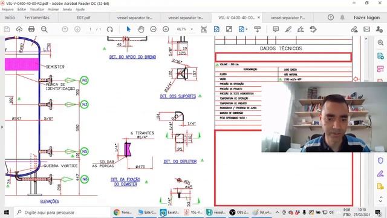This screenshot has height=218, width=387.
Task: Open the Arquivo menu
Action: (7, 9)
